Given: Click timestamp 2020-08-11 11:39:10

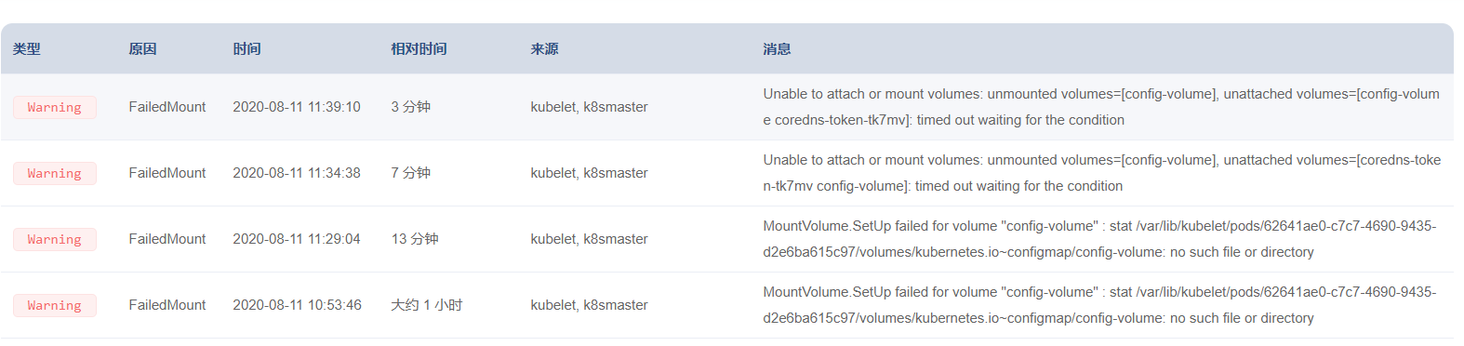Looking at the screenshot, I should 297,107.
